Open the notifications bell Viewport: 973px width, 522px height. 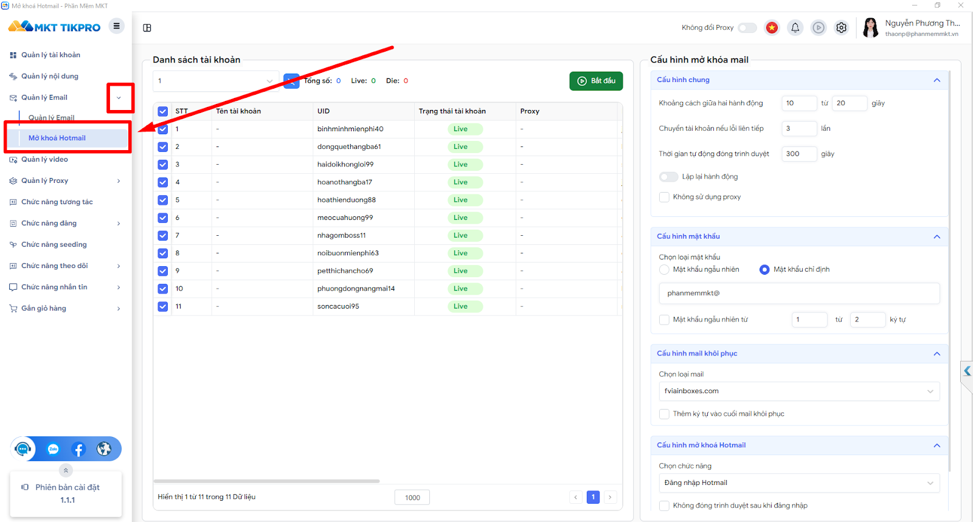point(795,27)
